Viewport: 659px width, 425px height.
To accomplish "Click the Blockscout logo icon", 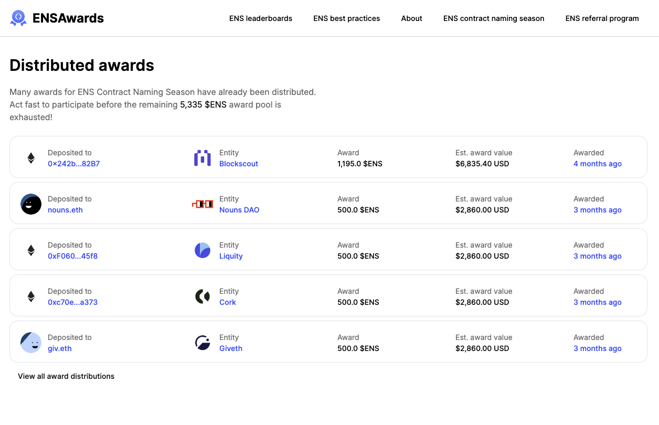I will tap(203, 158).
